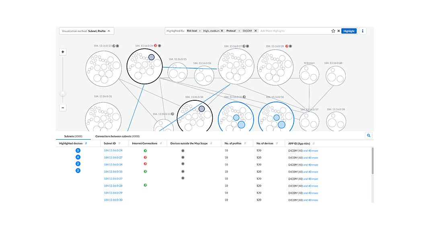Screen dimensions: 429x238
Task: Click the green internet connection icon for 184.13.16.0/28
Action: (x=145, y=185)
